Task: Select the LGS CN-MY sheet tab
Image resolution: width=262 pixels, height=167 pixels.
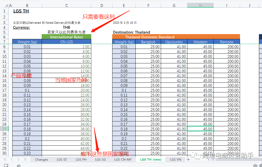Action: pos(123,160)
